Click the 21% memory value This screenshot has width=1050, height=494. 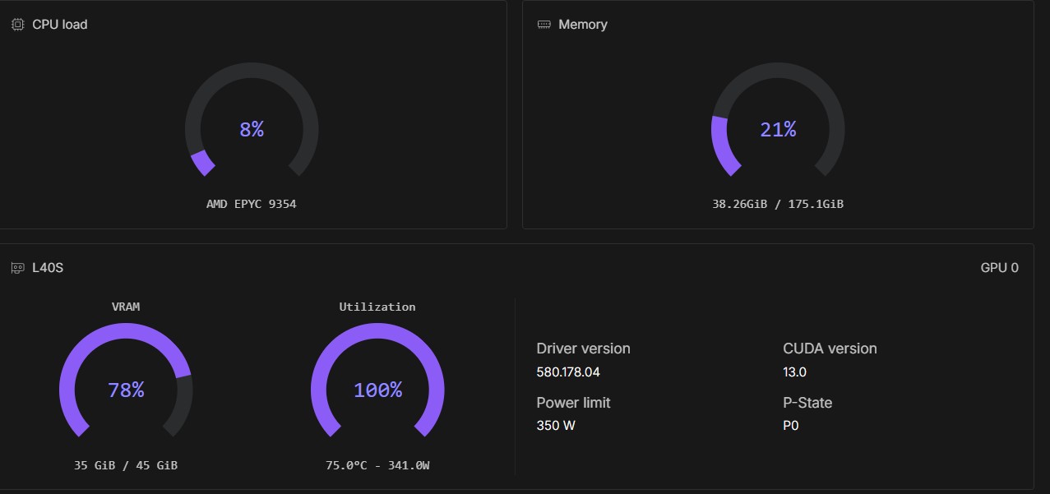(778, 129)
